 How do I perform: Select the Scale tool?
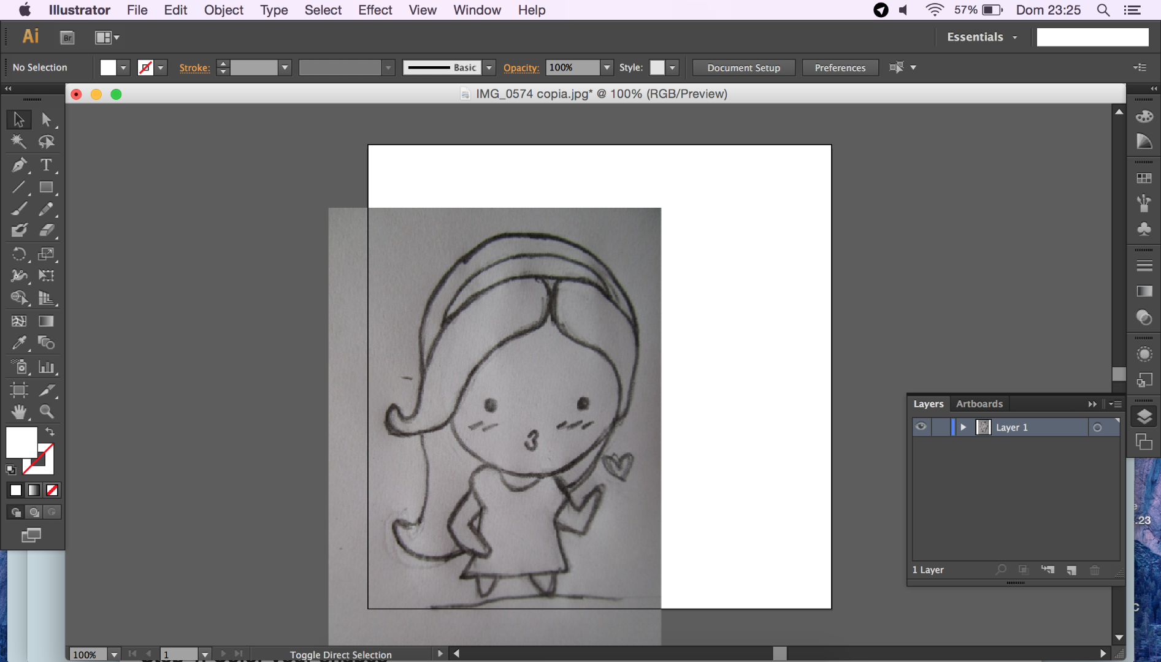point(46,253)
